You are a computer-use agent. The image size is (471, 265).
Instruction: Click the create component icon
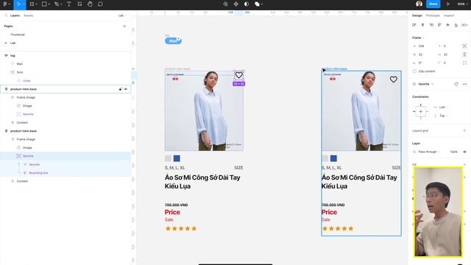pyautogui.click(x=236, y=4)
